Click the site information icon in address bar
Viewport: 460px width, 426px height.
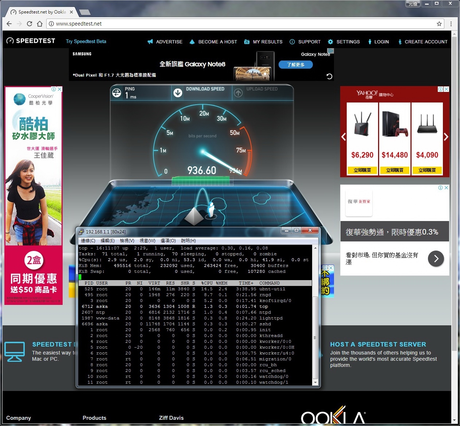tap(51, 24)
